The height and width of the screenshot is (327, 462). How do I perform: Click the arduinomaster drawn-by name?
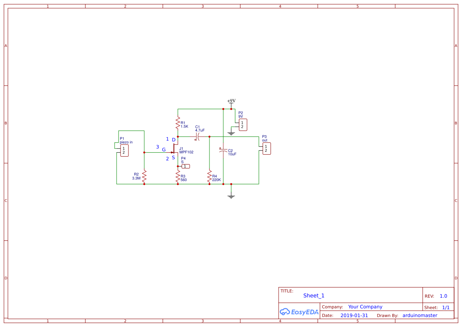pyautogui.click(x=419, y=315)
